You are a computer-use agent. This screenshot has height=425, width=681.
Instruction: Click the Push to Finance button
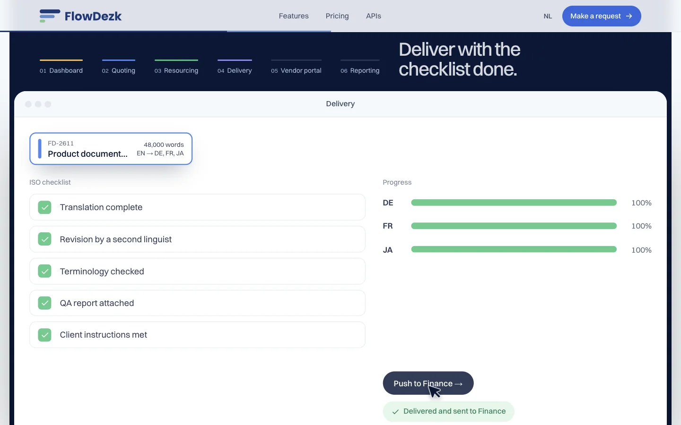(x=428, y=383)
